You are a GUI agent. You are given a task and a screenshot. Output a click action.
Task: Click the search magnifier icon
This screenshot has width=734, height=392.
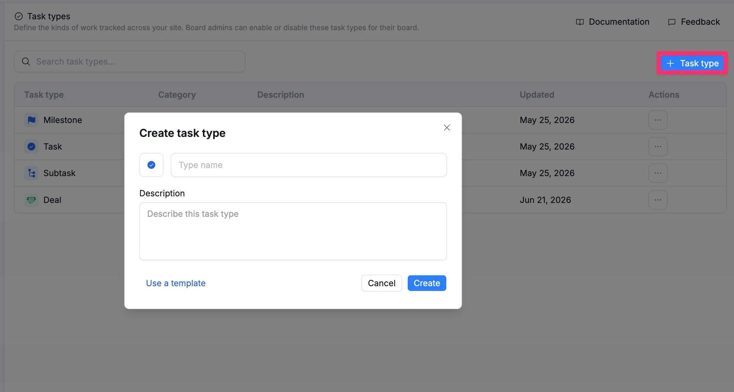26,62
